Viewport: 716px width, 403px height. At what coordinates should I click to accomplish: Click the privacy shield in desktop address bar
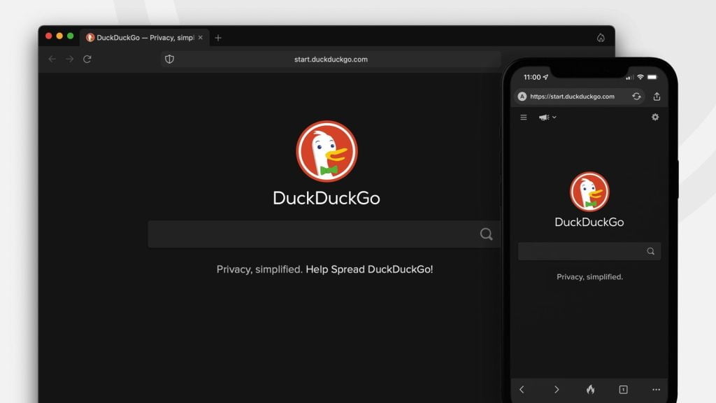click(x=169, y=59)
